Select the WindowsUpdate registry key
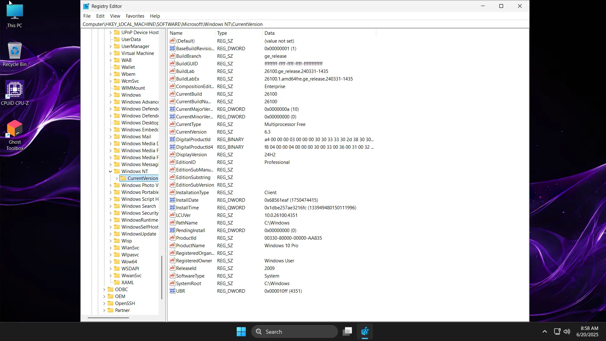606x341 pixels. pos(139,234)
